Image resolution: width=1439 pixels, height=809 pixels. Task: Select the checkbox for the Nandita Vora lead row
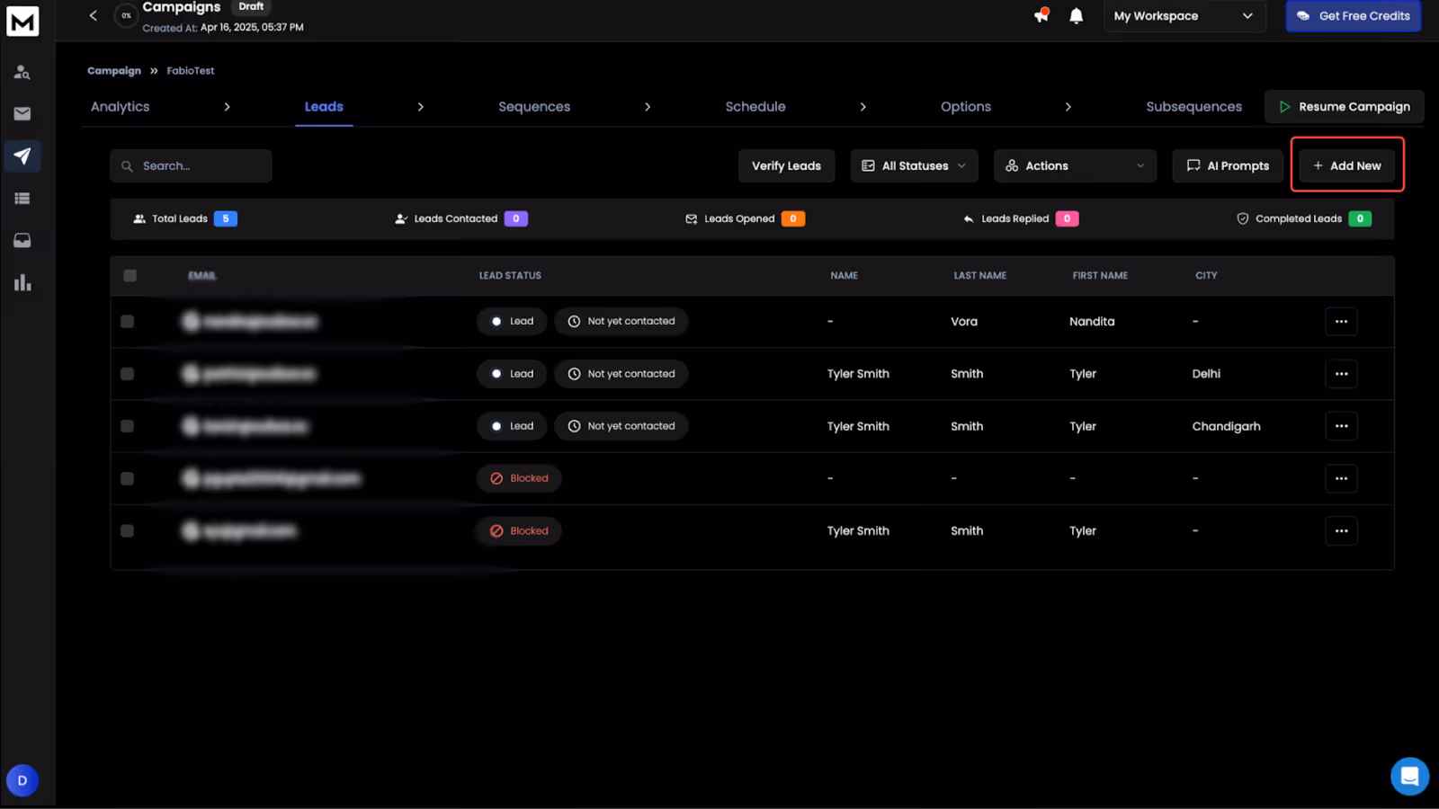pos(127,321)
